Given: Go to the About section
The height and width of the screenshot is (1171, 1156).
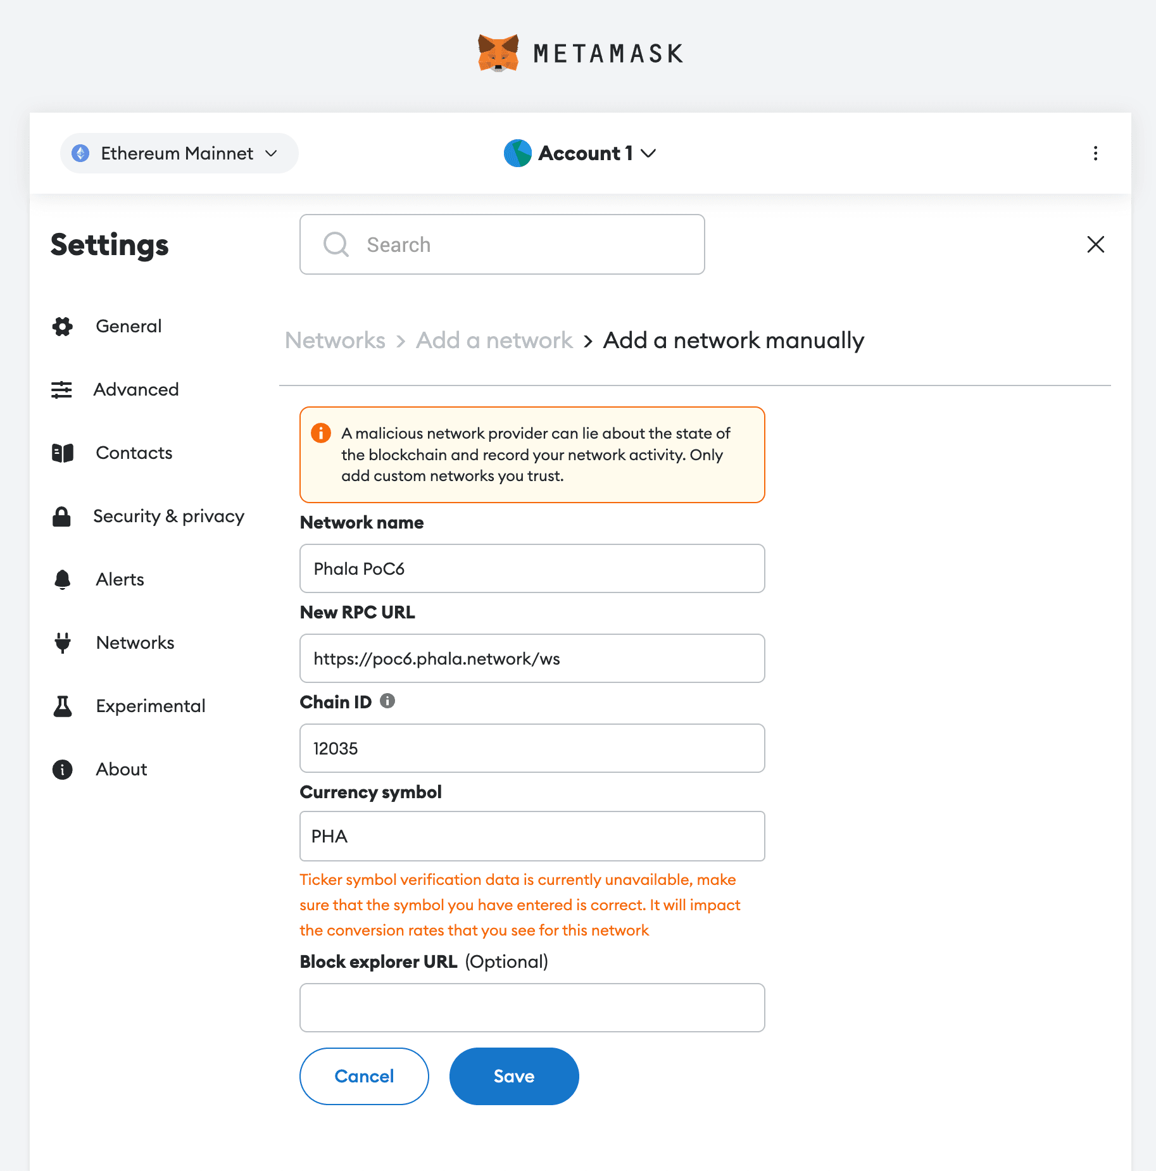Looking at the screenshot, I should 121,770.
